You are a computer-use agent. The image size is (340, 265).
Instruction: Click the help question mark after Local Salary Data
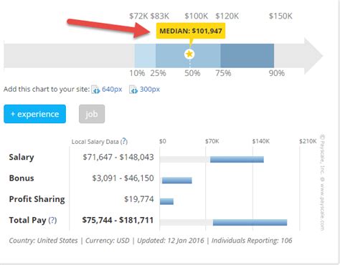click(124, 141)
